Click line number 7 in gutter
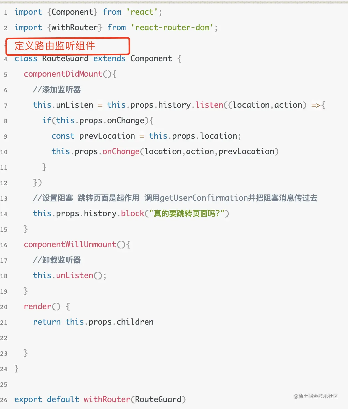 6,106
